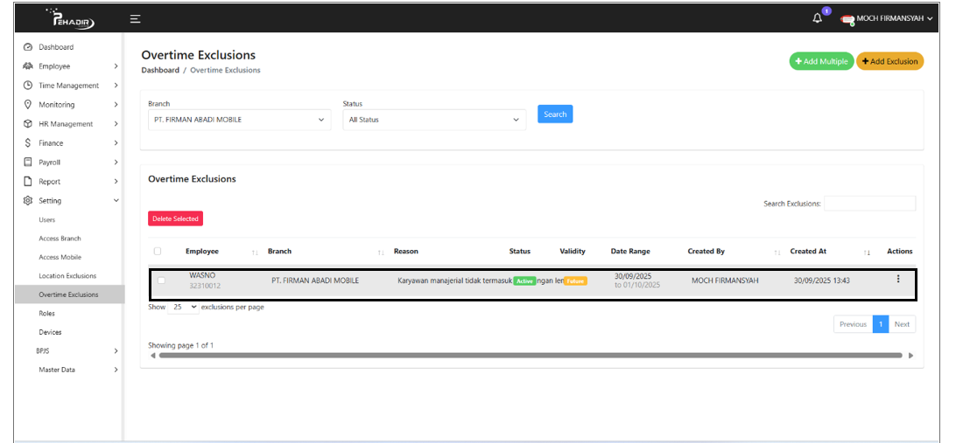Click the Pehadir logo
963x443 pixels.
click(70, 19)
